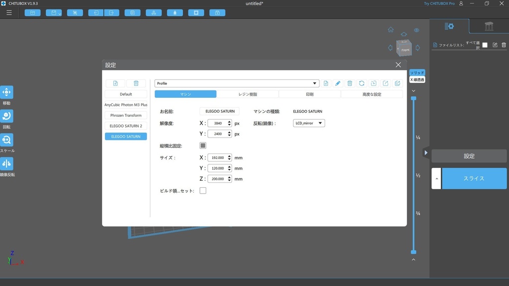Click the export all profiles icon
This screenshot has width=509, height=286.
tap(397, 83)
